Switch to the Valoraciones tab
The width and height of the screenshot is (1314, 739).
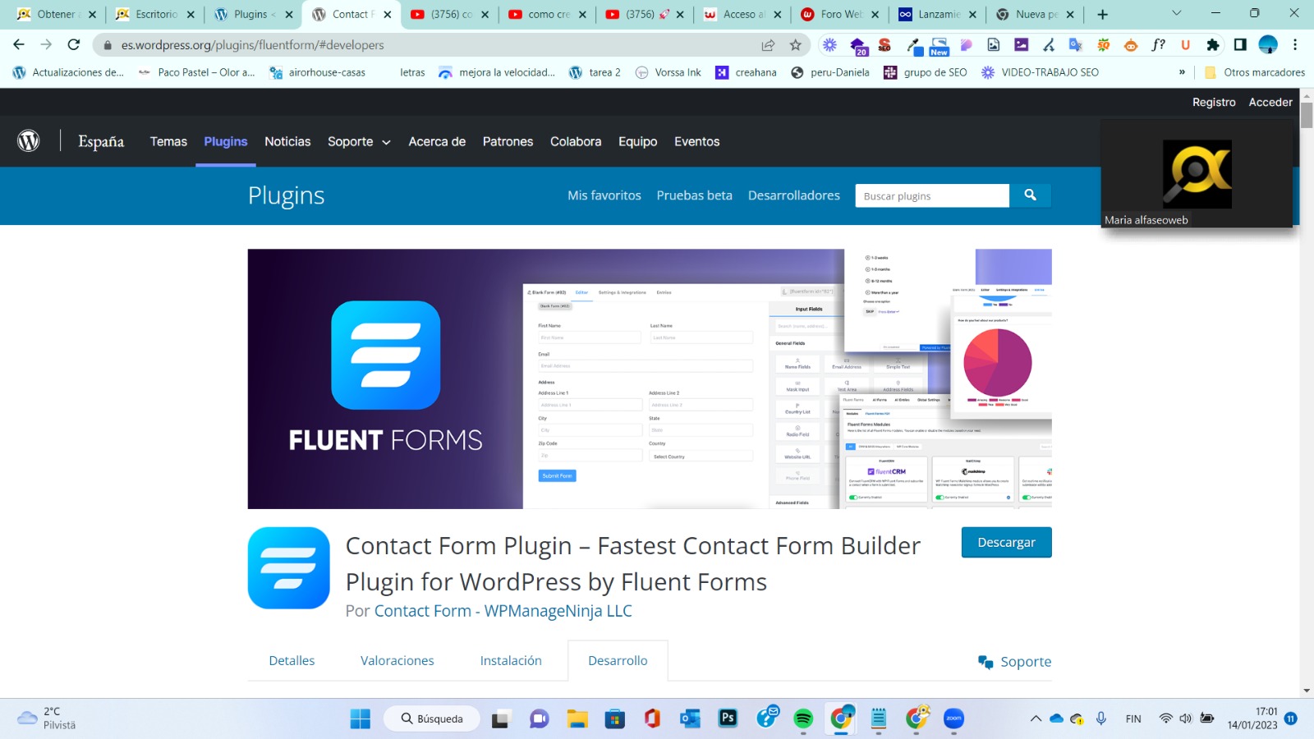point(397,660)
